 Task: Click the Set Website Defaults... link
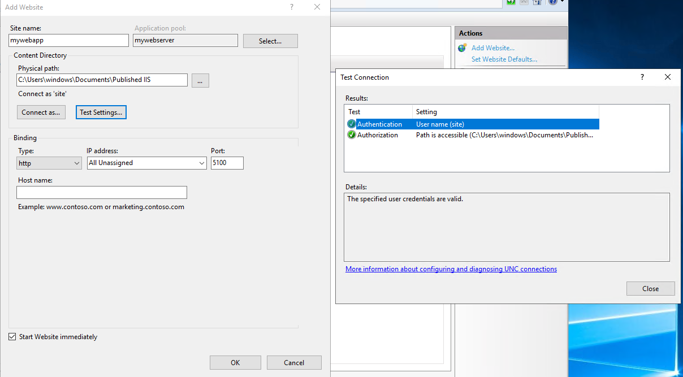coord(504,59)
